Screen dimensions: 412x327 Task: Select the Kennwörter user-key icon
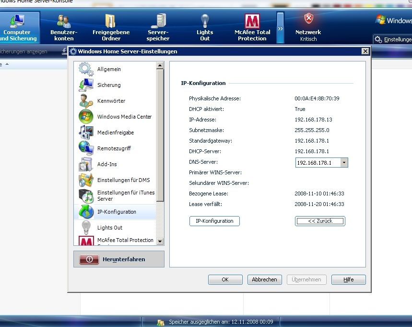pyautogui.click(x=86, y=101)
